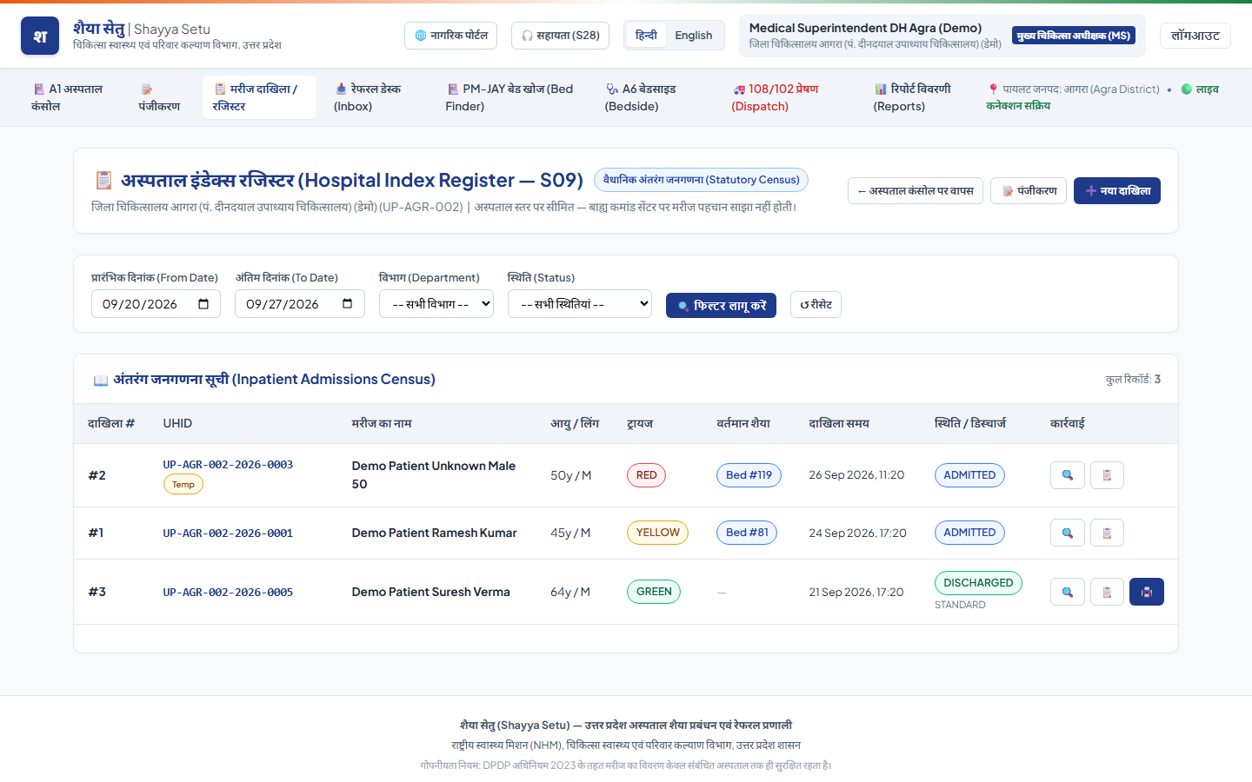Open From Date calendar picker icon
Viewport: 1252px width, 782px height.
[203, 304]
